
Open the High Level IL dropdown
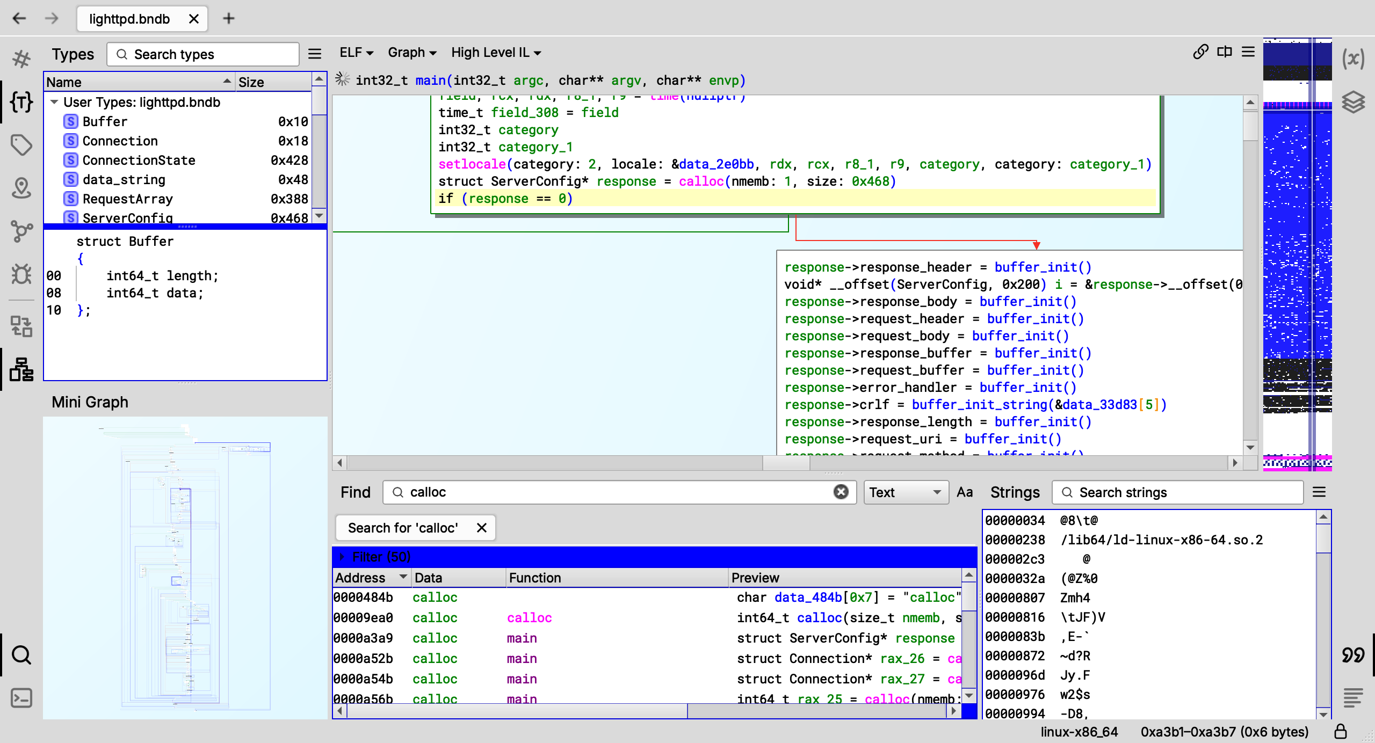pyautogui.click(x=496, y=53)
